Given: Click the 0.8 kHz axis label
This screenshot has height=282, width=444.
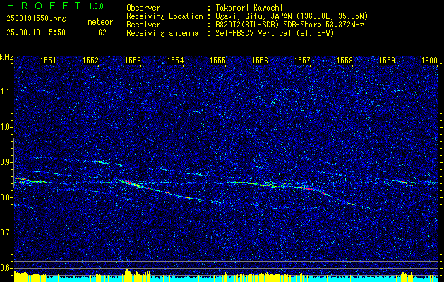Looking at the screenshot, I should tap(6, 197).
